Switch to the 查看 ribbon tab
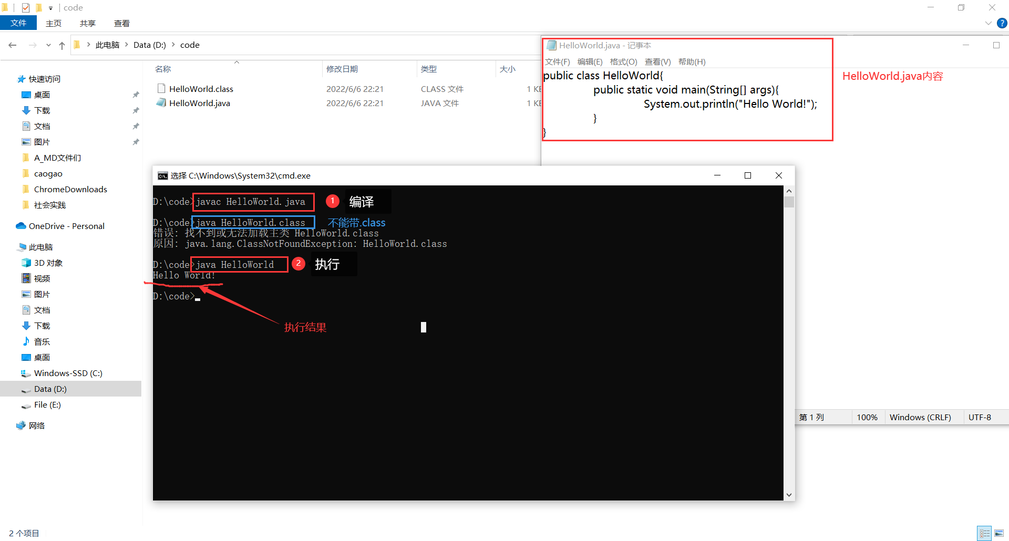Viewport: 1009px width, 541px height. [x=122, y=23]
